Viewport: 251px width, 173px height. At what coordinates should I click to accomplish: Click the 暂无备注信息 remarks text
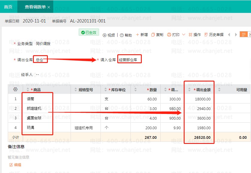click(x=19, y=157)
